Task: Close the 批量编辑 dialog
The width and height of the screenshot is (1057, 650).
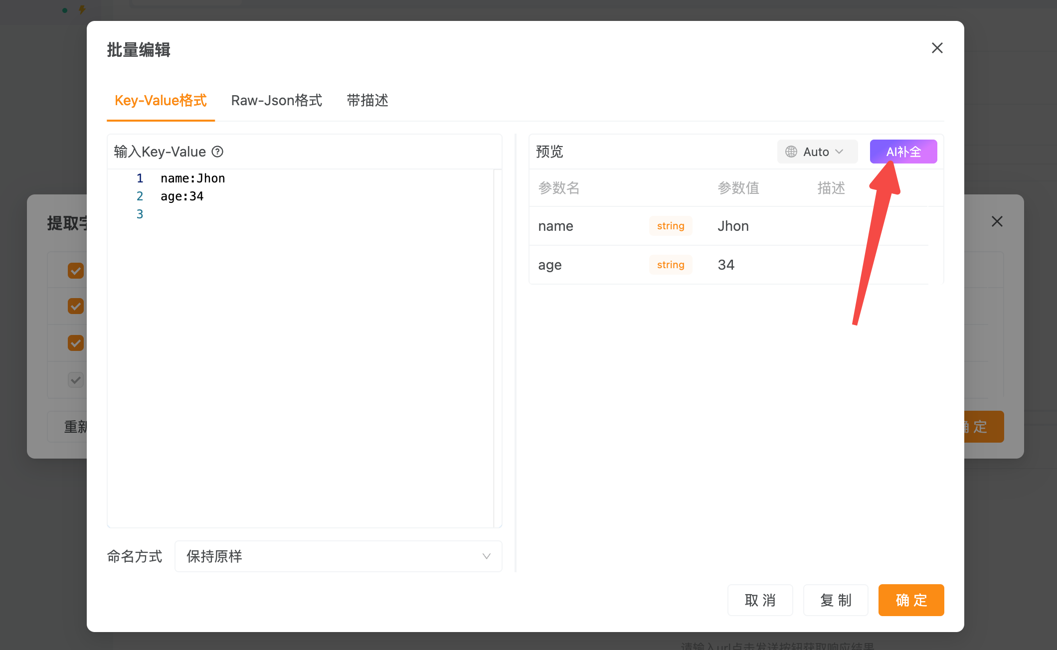Action: [x=937, y=48]
